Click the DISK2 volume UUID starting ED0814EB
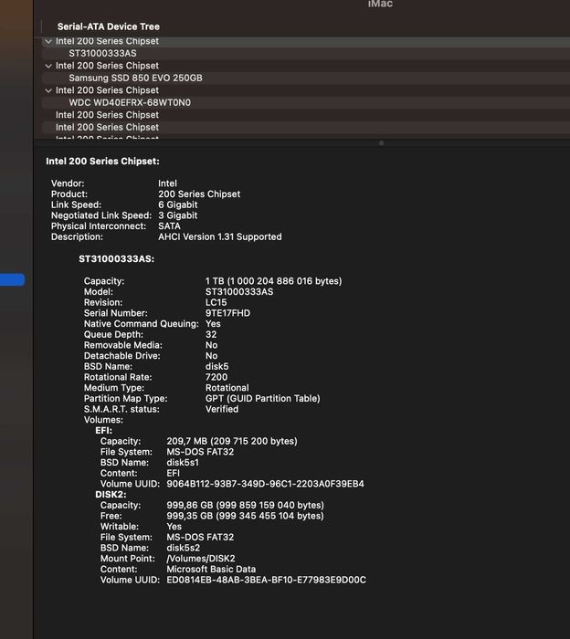The image size is (570, 639). pos(266,580)
